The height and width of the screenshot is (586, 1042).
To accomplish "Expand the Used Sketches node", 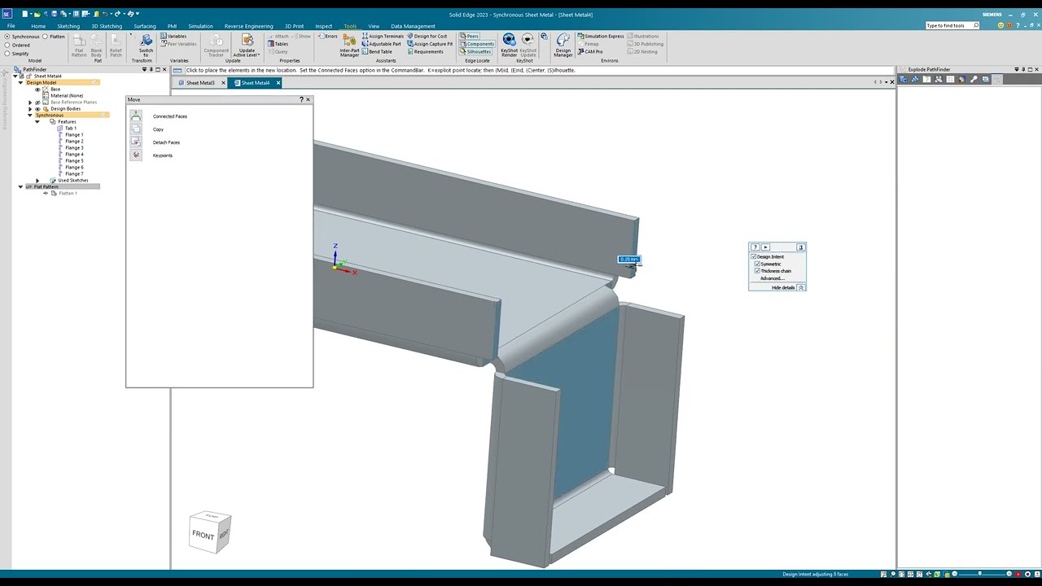I will tap(37, 181).
